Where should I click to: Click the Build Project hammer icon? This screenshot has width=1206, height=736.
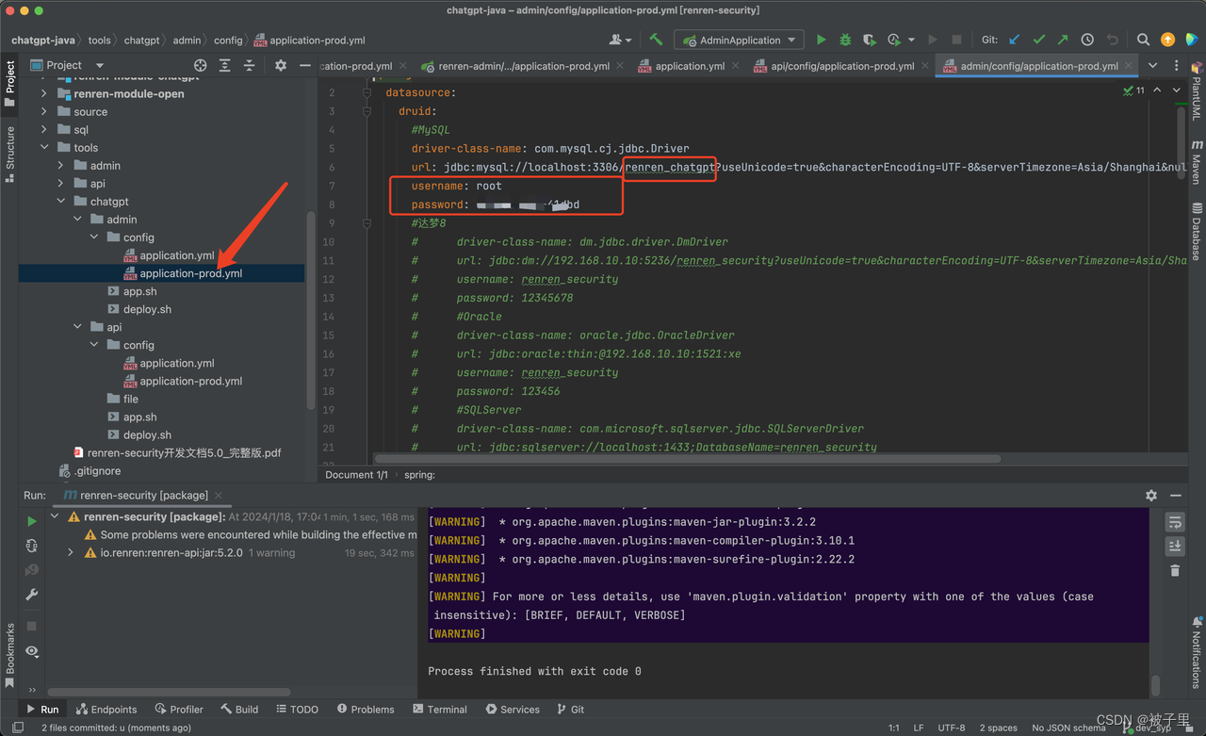656,40
